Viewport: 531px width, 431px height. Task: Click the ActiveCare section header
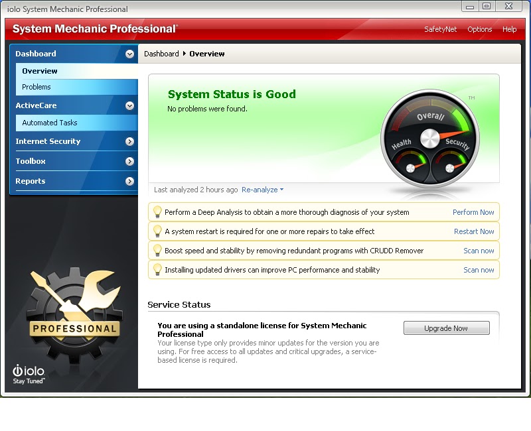pos(74,105)
